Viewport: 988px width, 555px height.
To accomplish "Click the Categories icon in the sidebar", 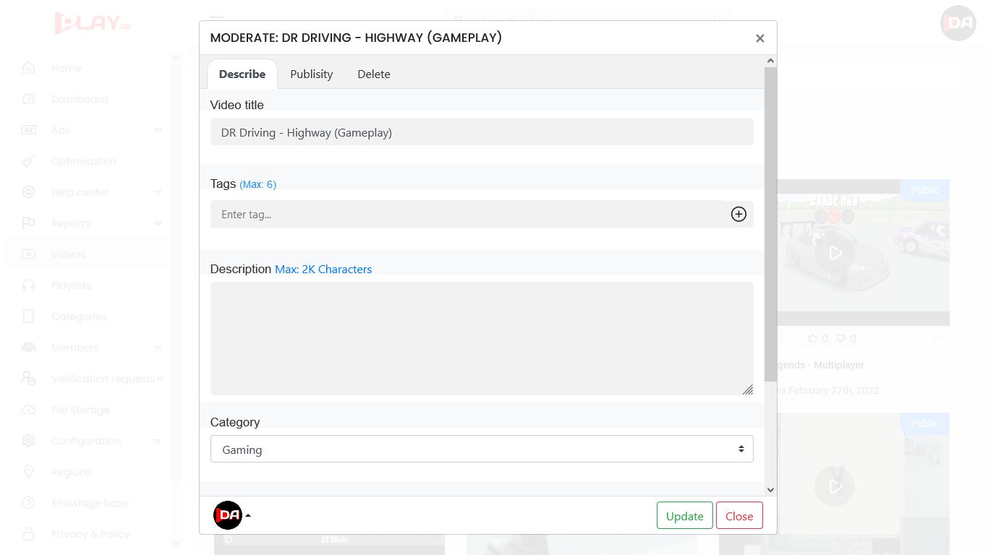I will click(28, 317).
